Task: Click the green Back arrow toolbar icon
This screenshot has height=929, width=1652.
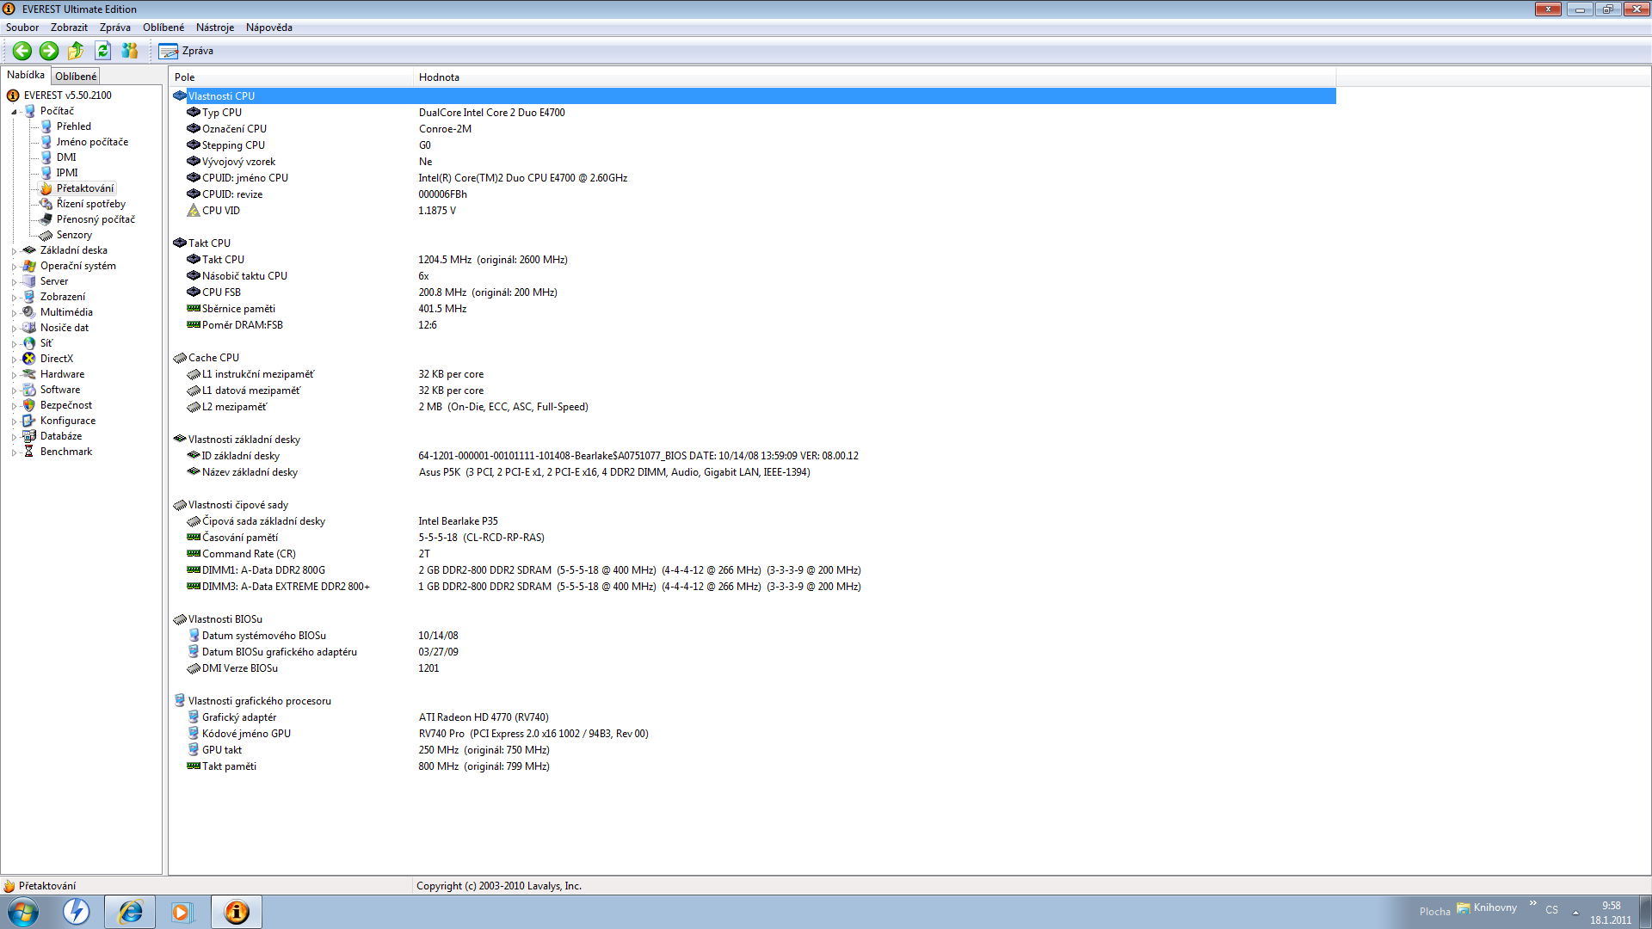Action: pos(22,51)
